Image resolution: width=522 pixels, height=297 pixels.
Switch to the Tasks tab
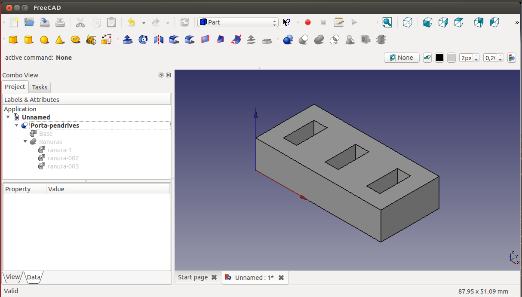[x=40, y=87]
